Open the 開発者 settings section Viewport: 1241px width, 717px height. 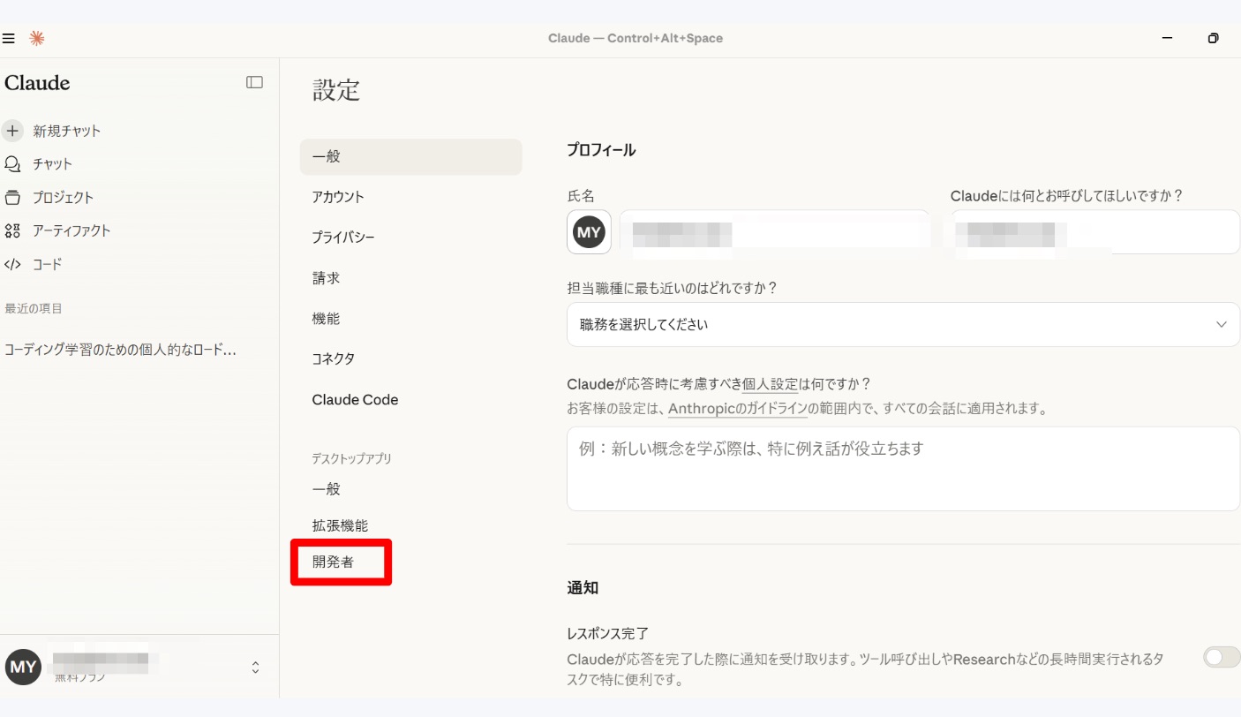(x=333, y=562)
